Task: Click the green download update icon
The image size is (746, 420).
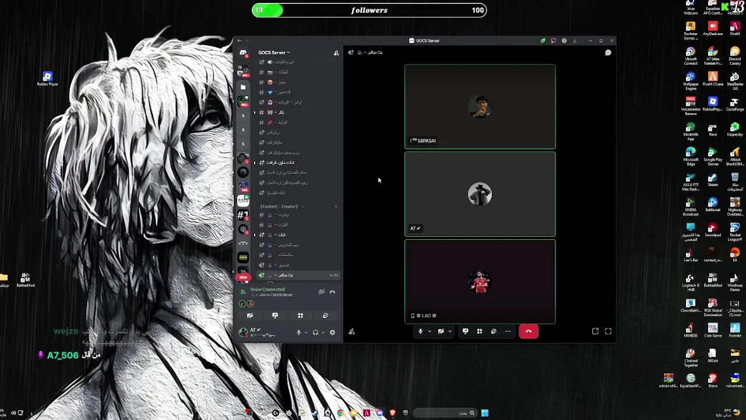Action: coord(575,41)
